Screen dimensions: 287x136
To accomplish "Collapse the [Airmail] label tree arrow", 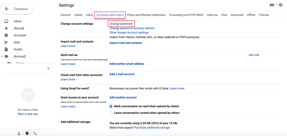I will [x=2, y=56].
